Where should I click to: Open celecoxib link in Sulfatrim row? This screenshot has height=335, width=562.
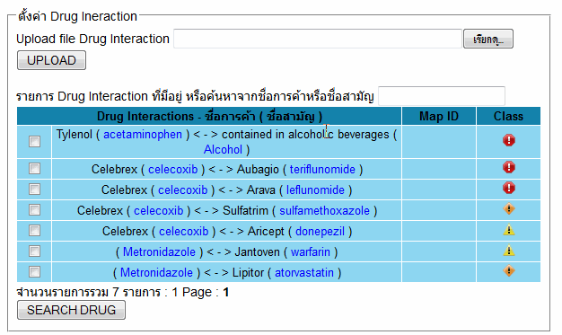tap(159, 210)
